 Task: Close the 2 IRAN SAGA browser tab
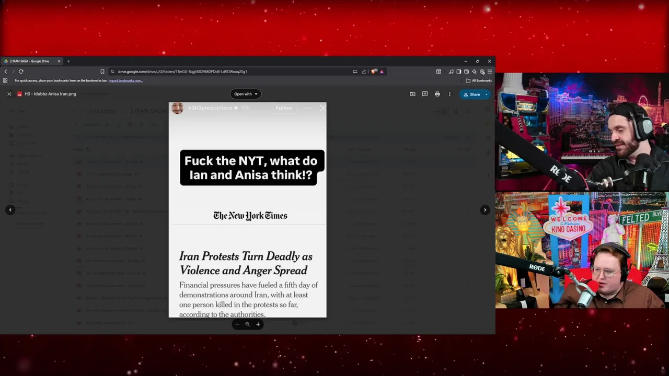[59, 61]
